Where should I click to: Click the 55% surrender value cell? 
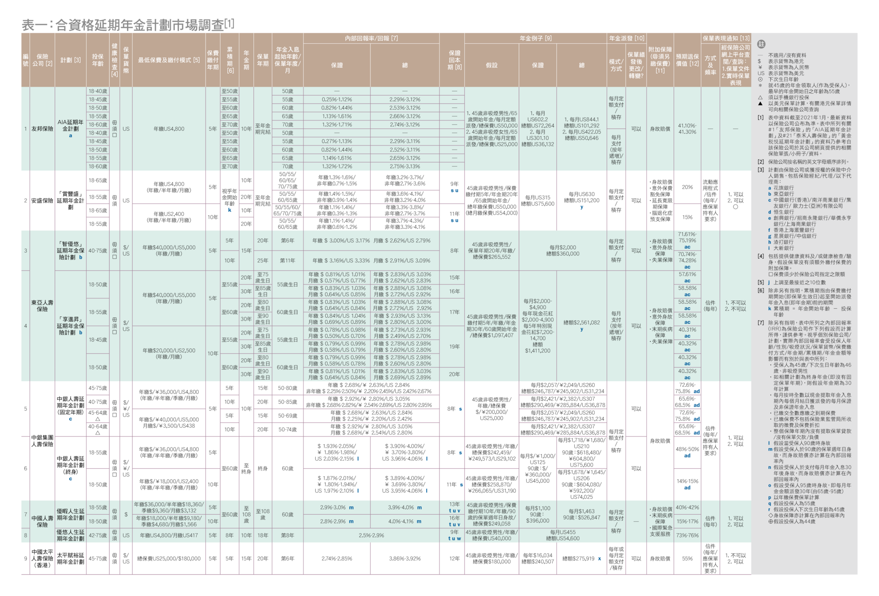687,558
